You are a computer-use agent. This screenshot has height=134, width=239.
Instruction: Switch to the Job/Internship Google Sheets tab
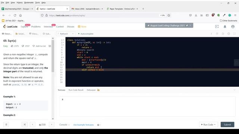coord(17,9)
